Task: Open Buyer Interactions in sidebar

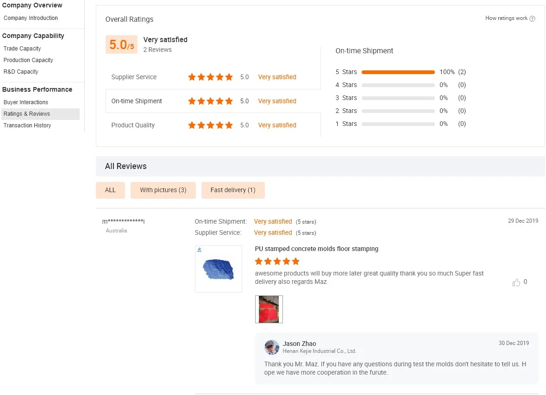Action: coord(26,102)
